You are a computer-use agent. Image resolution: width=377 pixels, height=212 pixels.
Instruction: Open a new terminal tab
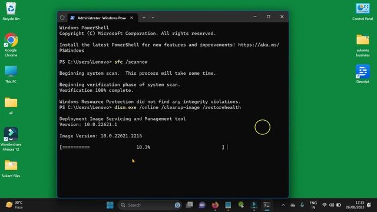144,17
